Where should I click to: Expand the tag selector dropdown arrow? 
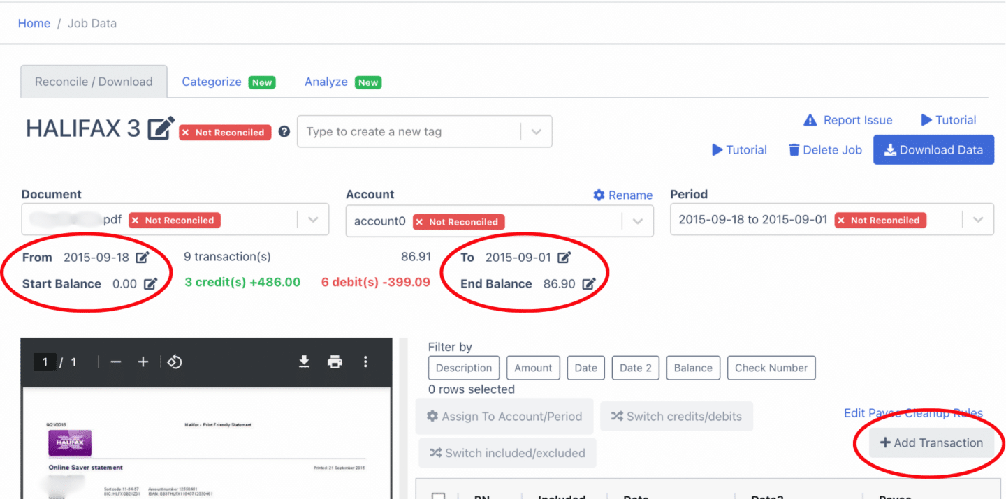click(x=536, y=132)
